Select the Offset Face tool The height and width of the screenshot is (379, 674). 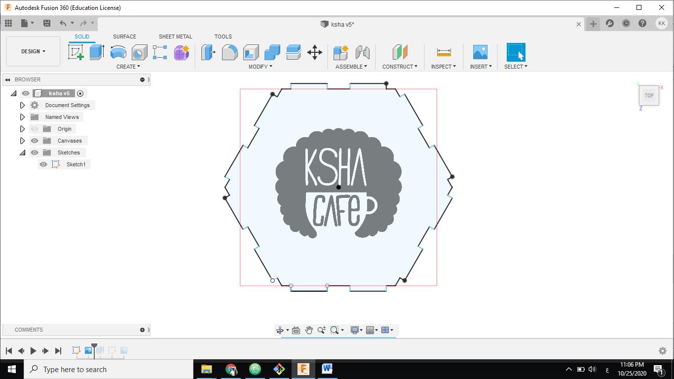tap(293, 52)
